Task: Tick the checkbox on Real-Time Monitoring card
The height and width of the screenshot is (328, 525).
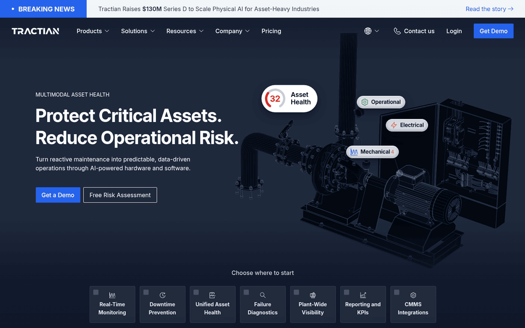Action: click(x=96, y=292)
